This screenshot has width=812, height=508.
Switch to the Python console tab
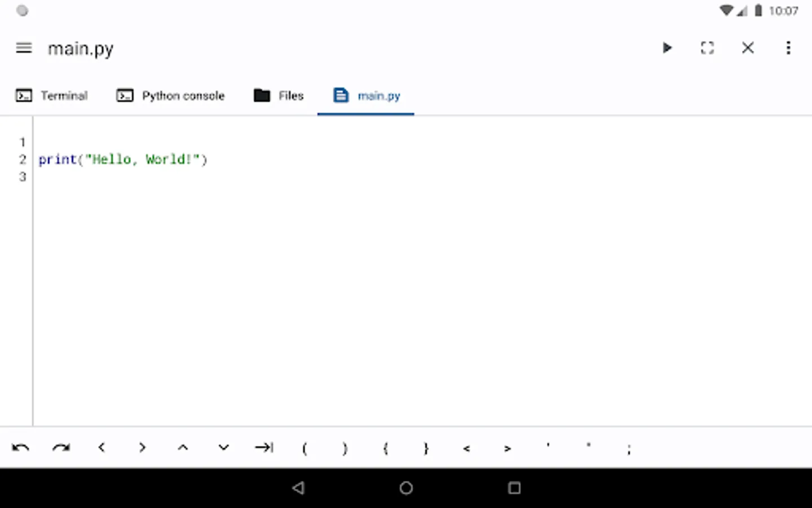point(170,95)
